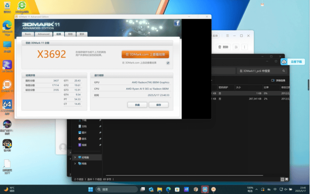Open the Recycle Bin desktop icon
This screenshot has height=194, width=310.
[x=7, y=7]
